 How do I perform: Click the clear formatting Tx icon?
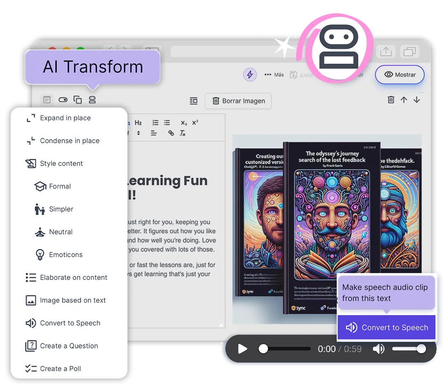[183, 133]
